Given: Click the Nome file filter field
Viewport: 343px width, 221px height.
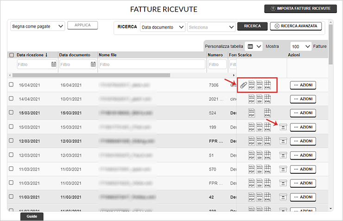Looking at the screenshot, I should point(152,65).
